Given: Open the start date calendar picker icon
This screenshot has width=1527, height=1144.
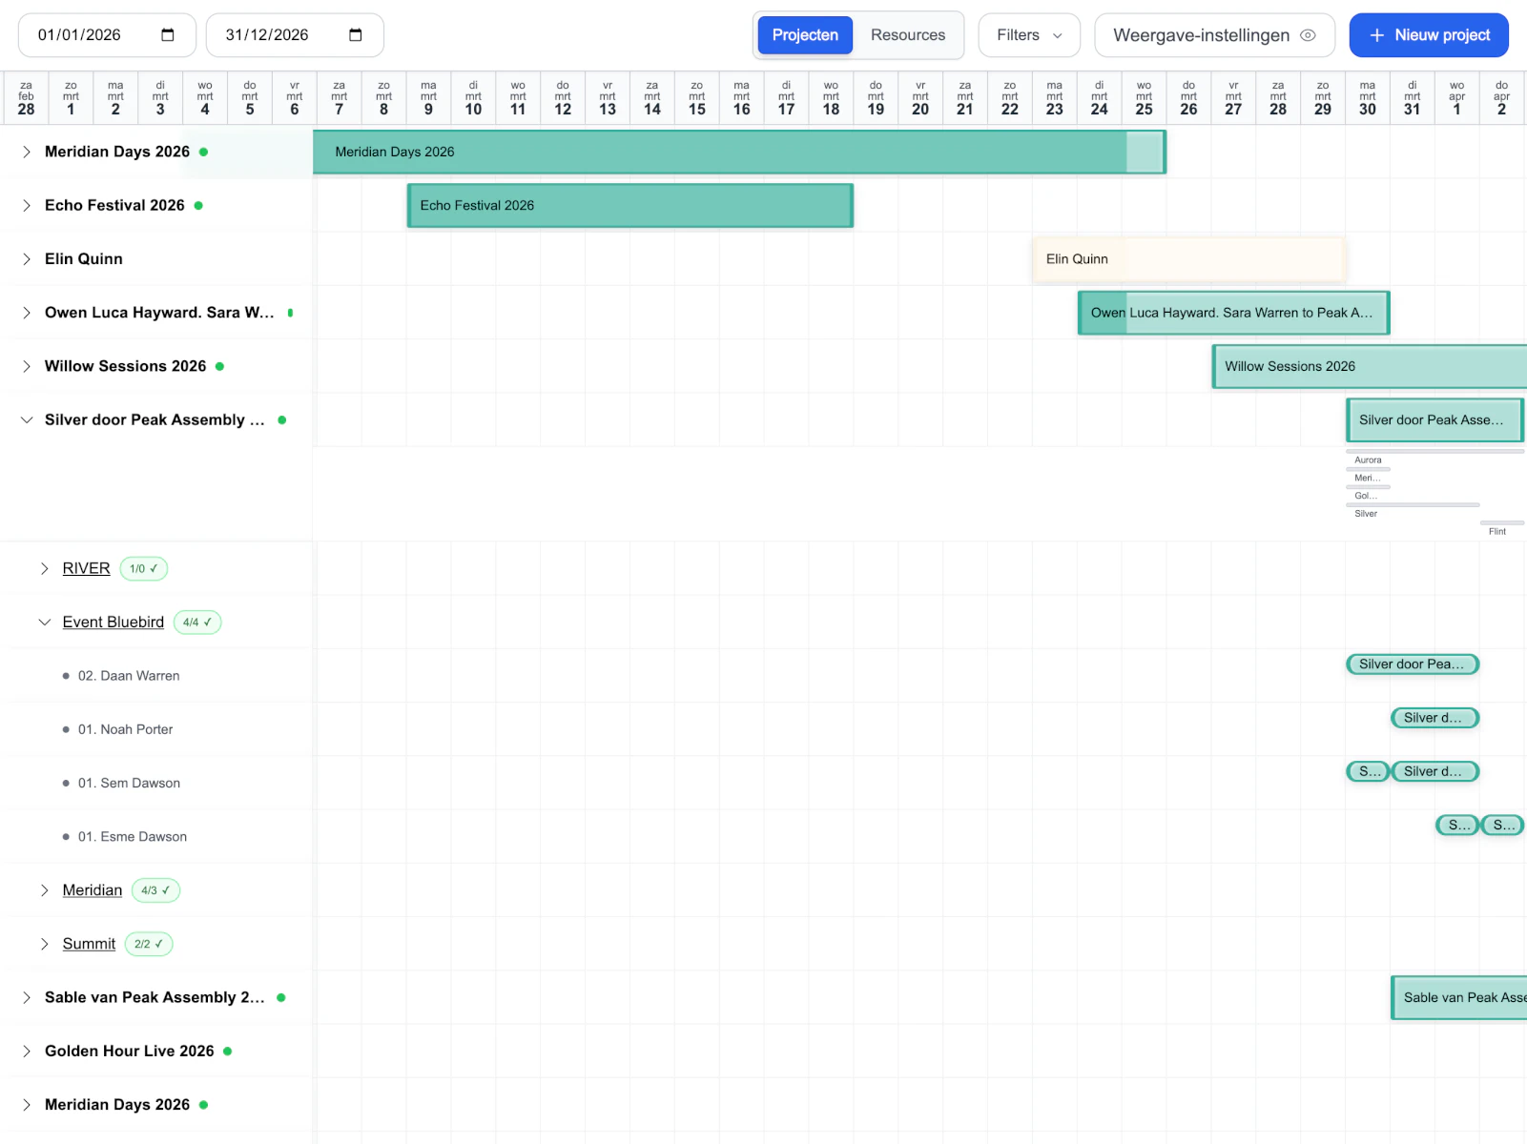Looking at the screenshot, I should coord(168,35).
